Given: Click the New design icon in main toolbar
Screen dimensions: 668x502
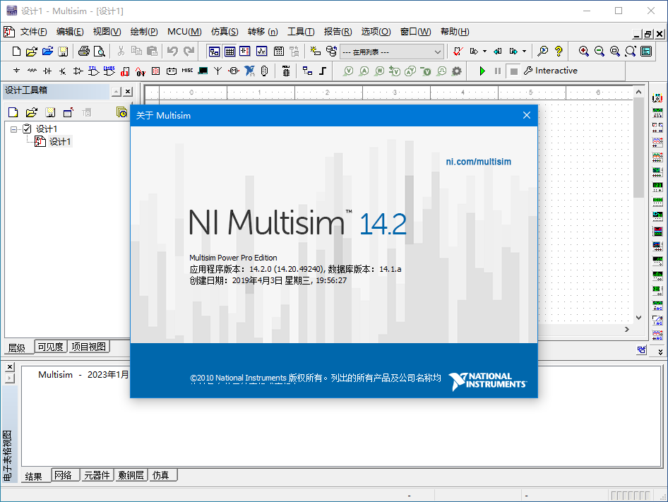Looking at the screenshot, I should point(16,52).
